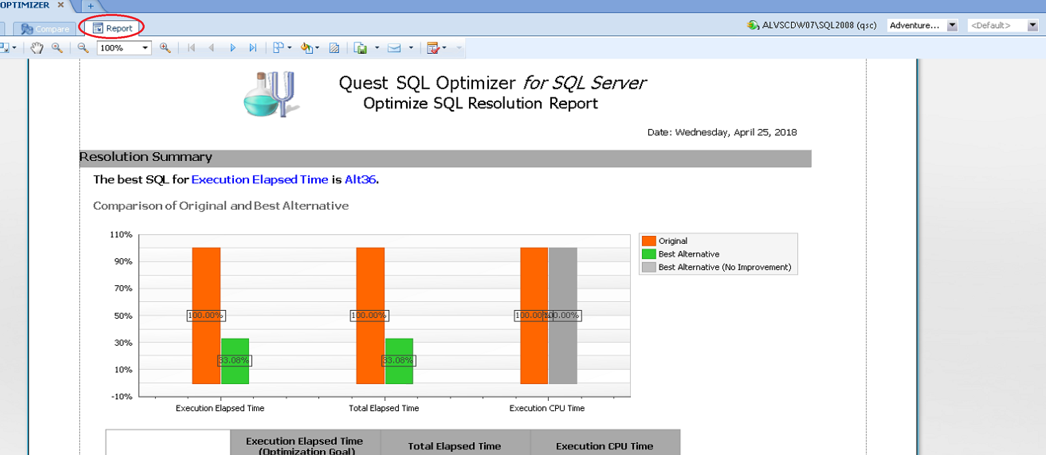Jump to the last report page

click(x=253, y=48)
